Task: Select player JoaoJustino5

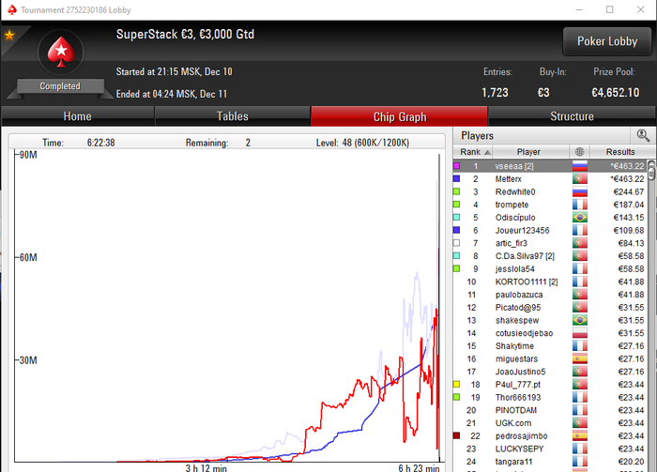Action: [550, 372]
